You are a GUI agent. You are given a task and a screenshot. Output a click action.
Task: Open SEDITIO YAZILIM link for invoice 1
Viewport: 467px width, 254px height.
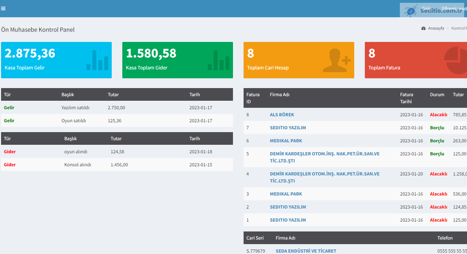288,220
